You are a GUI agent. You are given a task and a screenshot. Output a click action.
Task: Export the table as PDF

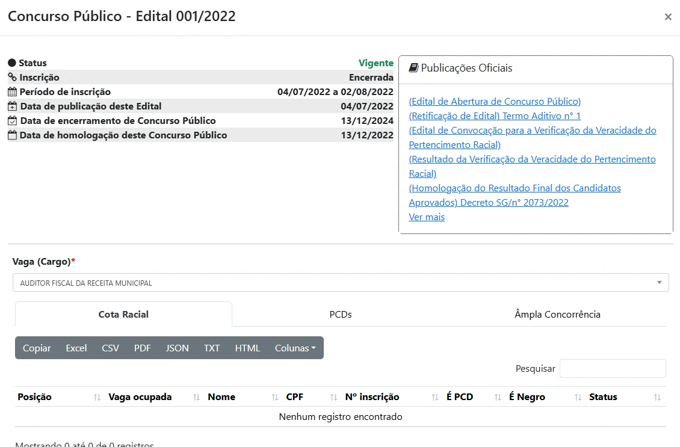pyautogui.click(x=142, y=348)
